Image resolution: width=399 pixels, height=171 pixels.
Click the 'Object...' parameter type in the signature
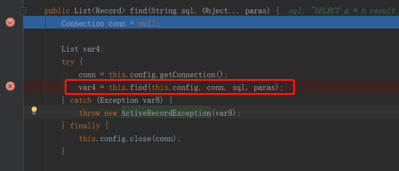(x=217, y=11)
